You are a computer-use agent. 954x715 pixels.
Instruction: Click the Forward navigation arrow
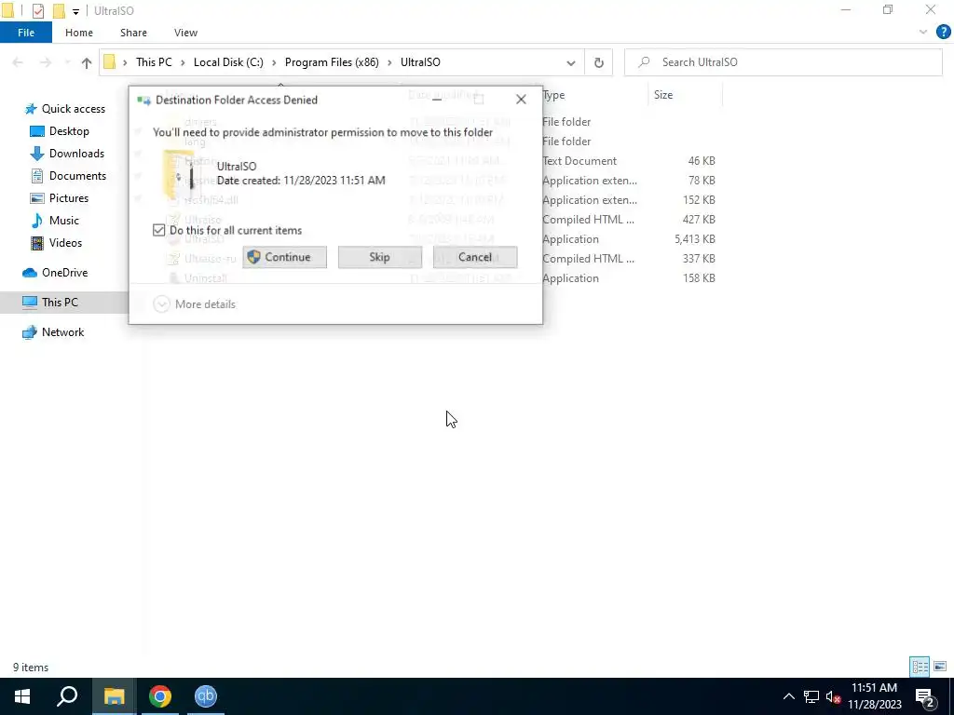pyautogui.click(x=45, y=62)
